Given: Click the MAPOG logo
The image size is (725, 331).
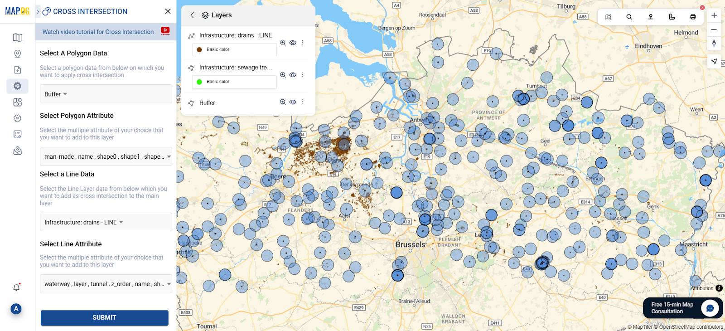Looking at the screenshot, I should tap(17, 11).
